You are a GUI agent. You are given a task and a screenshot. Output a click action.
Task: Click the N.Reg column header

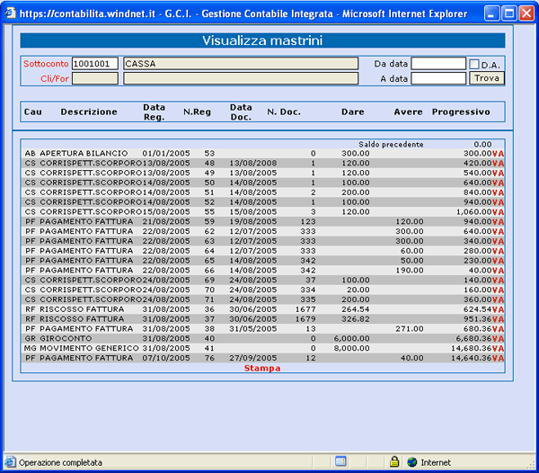(x=197, y=112)
